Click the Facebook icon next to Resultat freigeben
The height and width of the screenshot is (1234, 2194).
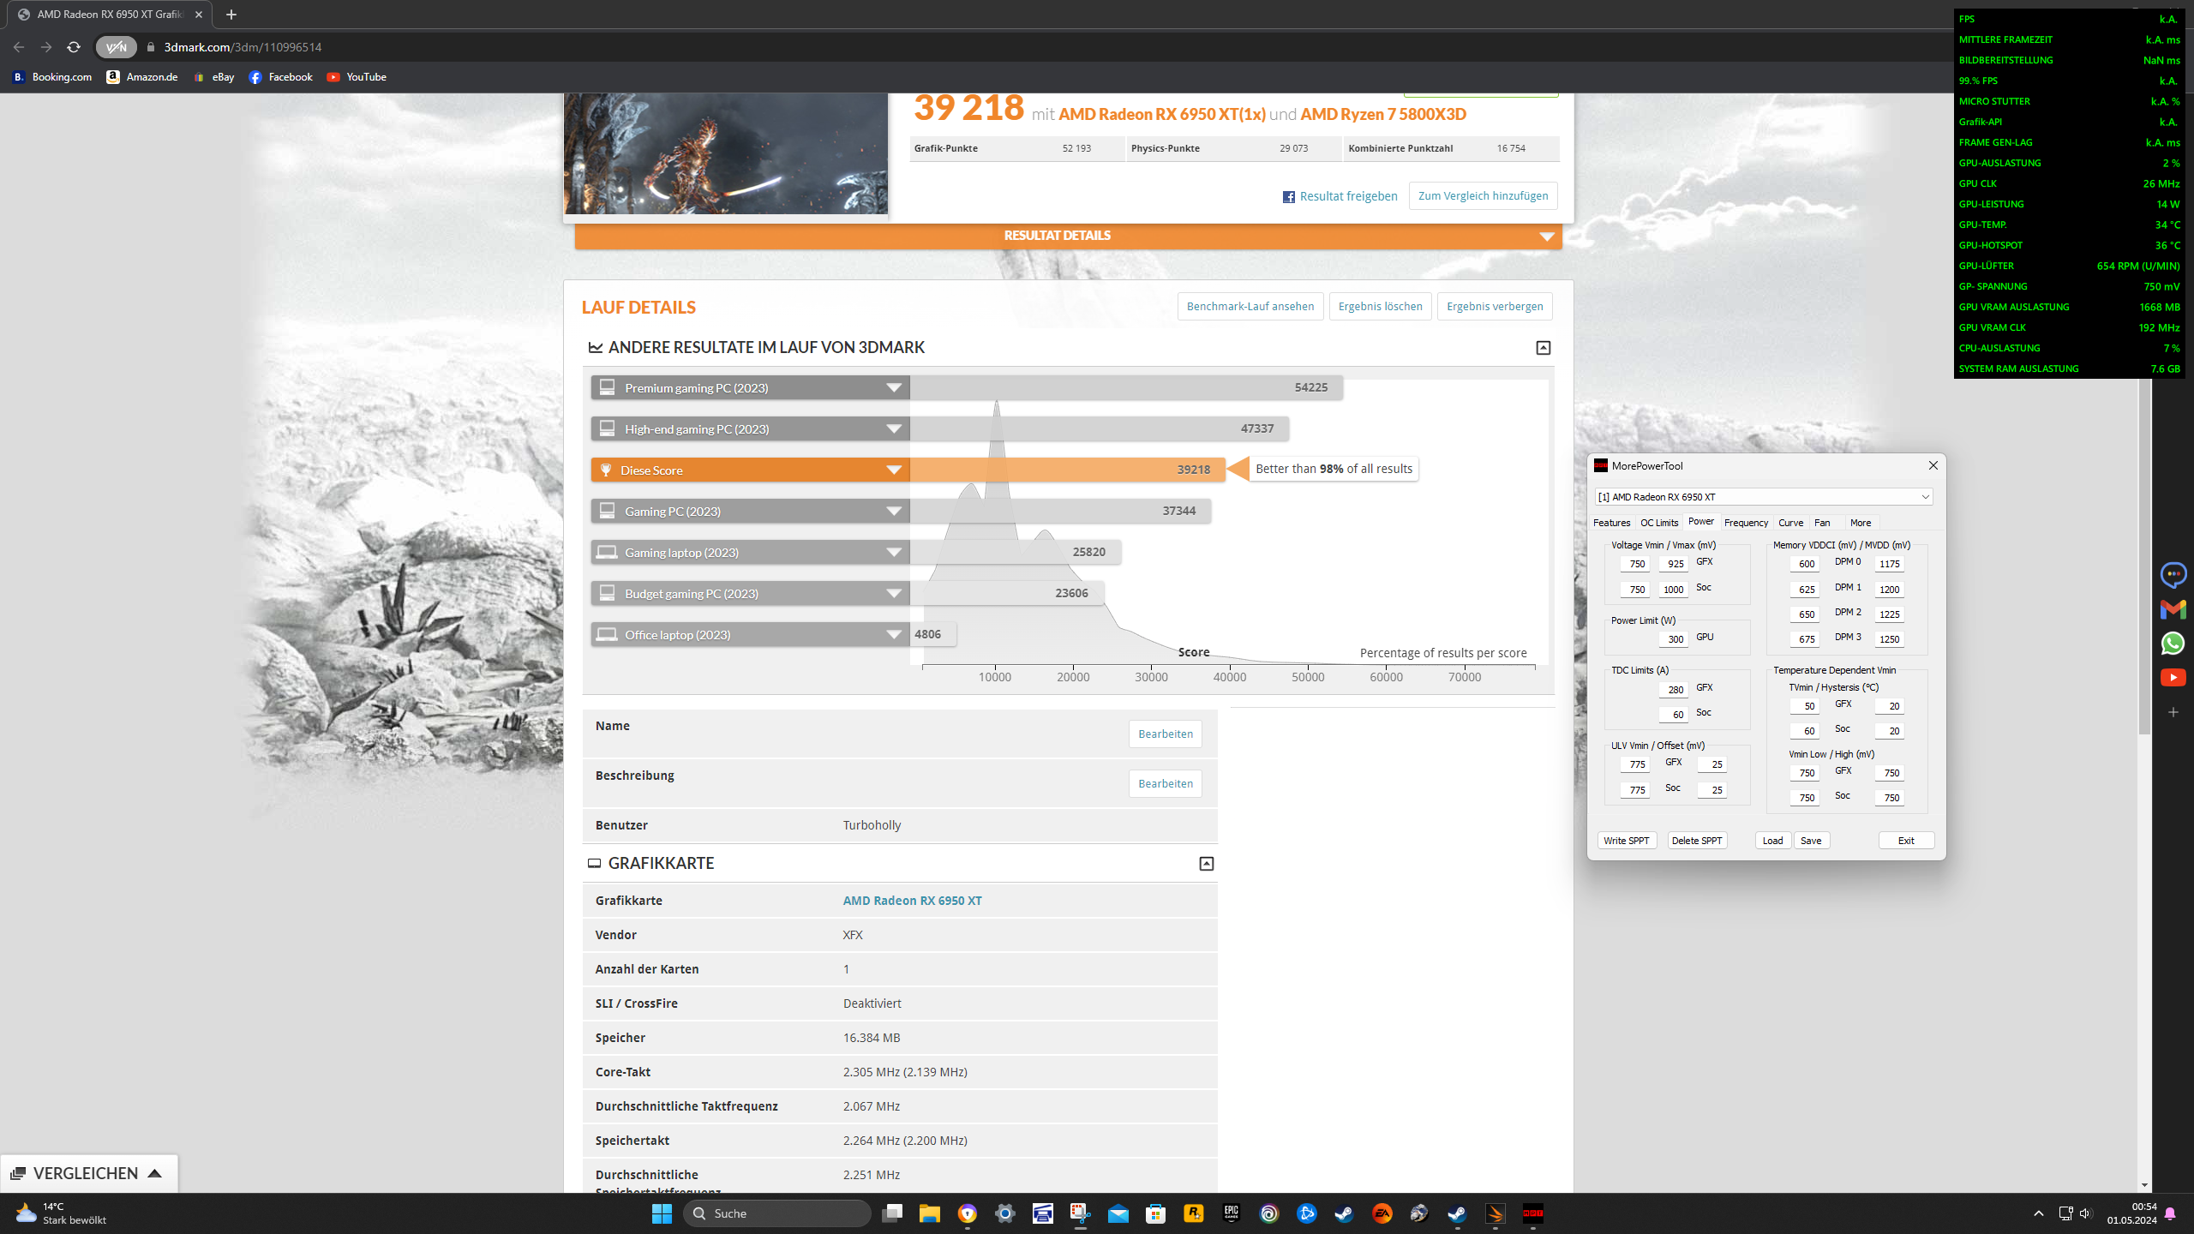[1288, 197]
